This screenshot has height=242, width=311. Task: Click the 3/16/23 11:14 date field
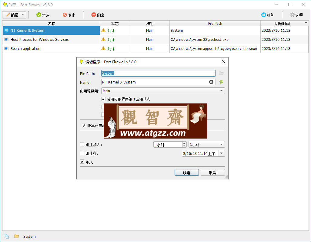pyautogui.click(x=200, y=153)
